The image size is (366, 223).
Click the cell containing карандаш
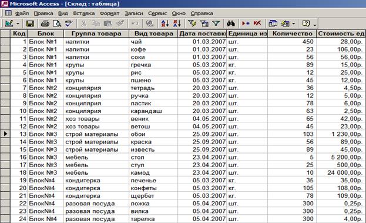(153, 111)
